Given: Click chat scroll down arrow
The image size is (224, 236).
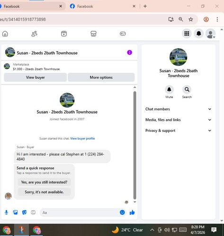Looking at the screenshot, I should point(134,202).
